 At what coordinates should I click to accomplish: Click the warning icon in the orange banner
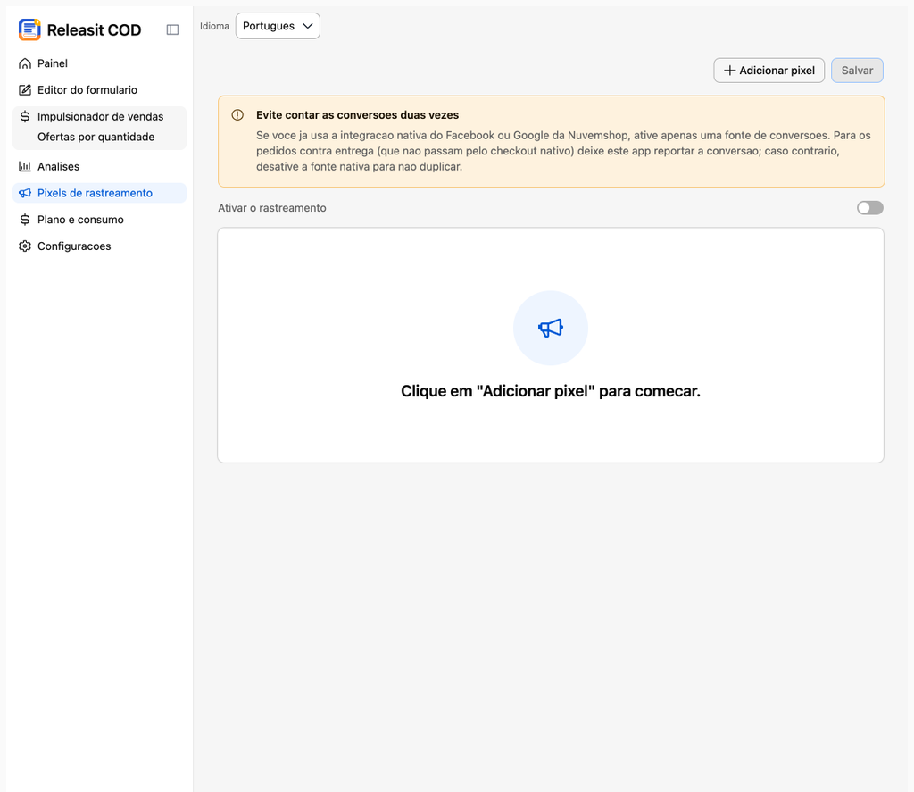[x=237, y=115]
